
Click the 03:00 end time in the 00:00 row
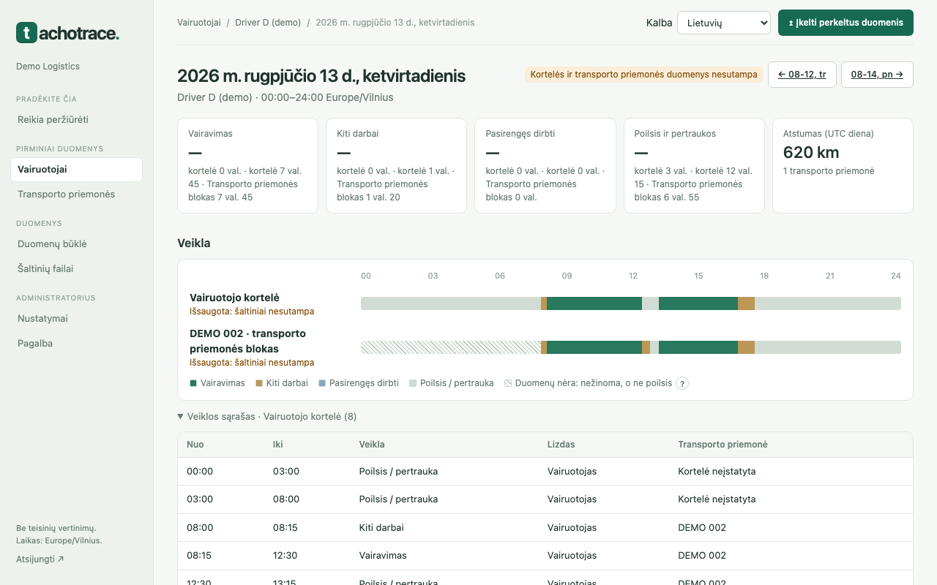tap(286, 472)
